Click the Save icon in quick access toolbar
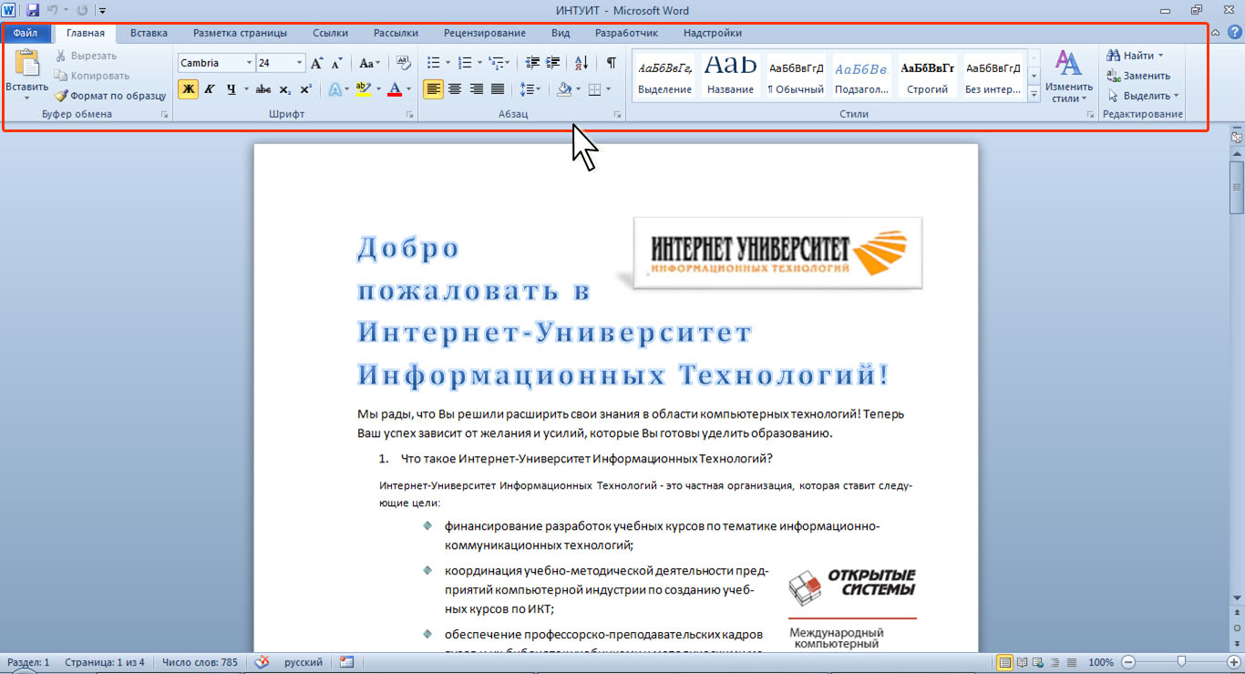This screenshot has height=674, width=1245. point(33,10)
